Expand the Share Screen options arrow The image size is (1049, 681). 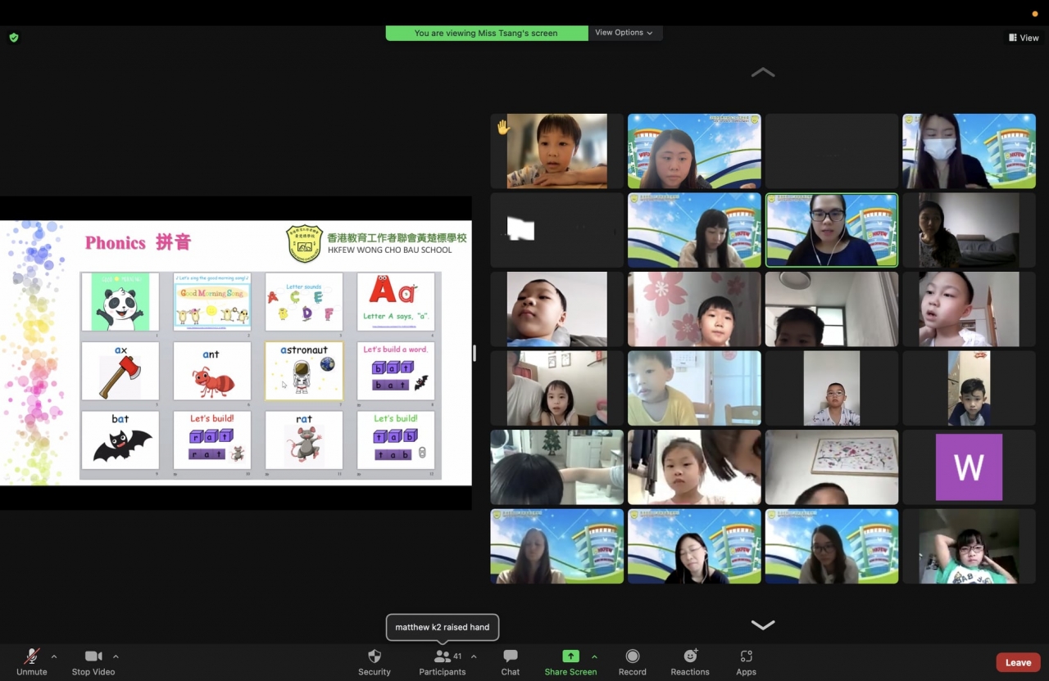pos(594,656)
